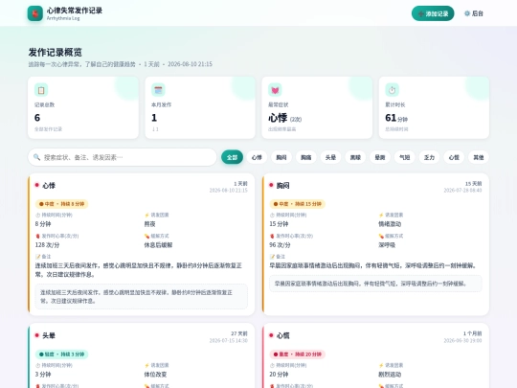The width and height of the screenshot is (517, 388).
Task: Filter records by 其他 chip
Action: [x=479, y=157]
